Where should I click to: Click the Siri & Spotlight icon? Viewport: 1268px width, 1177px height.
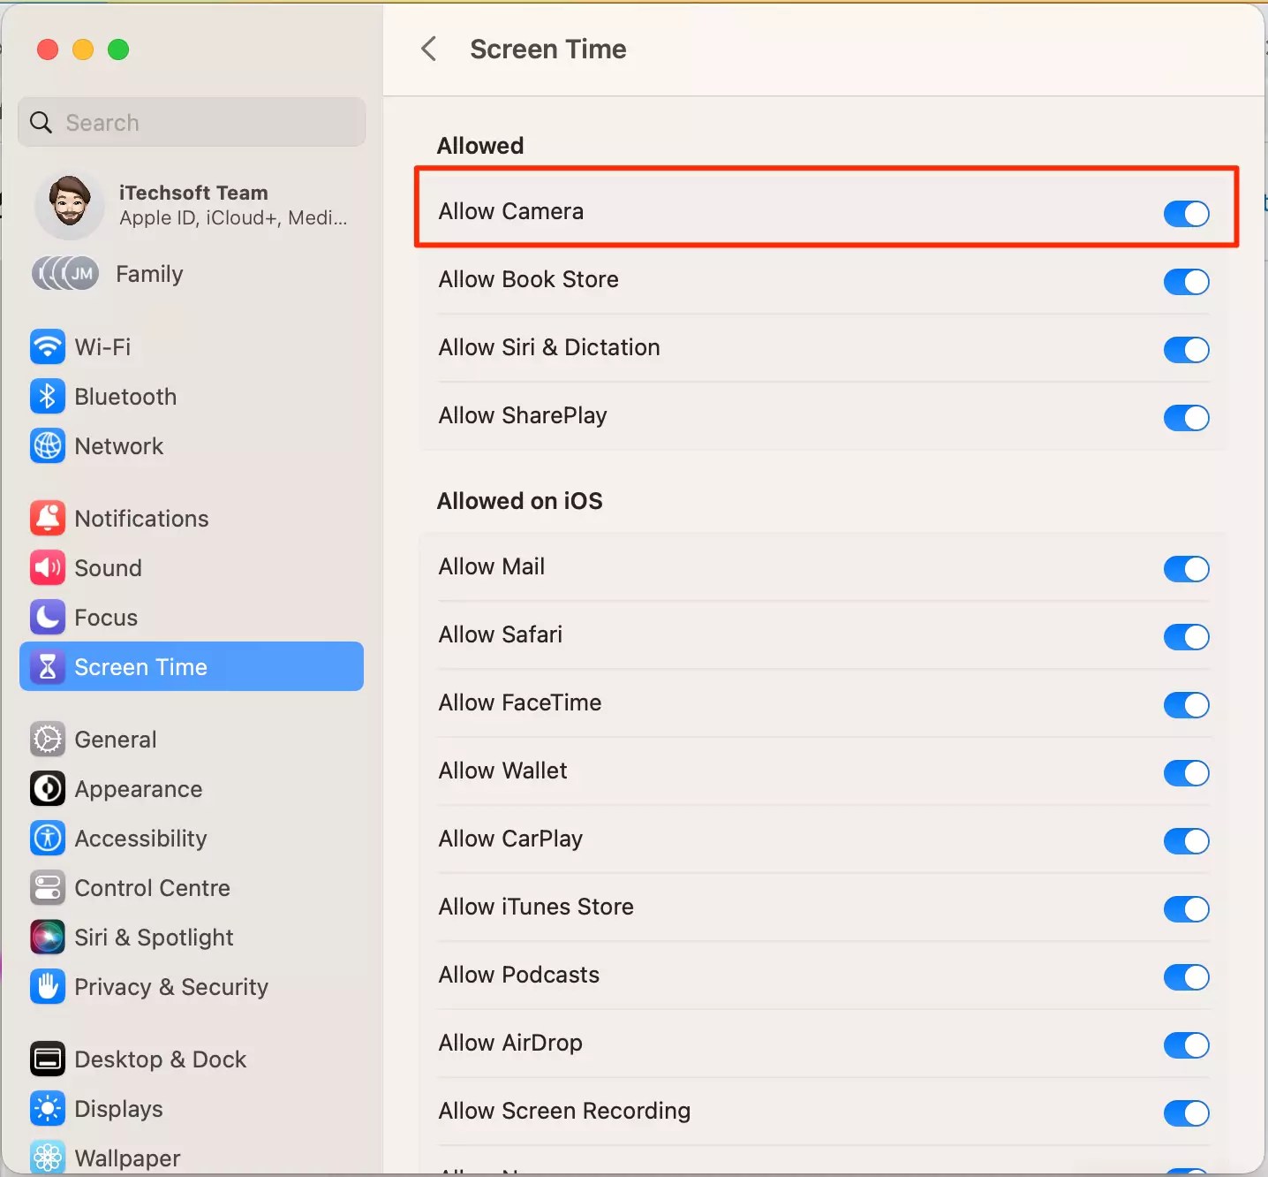[x=48, y=937]
